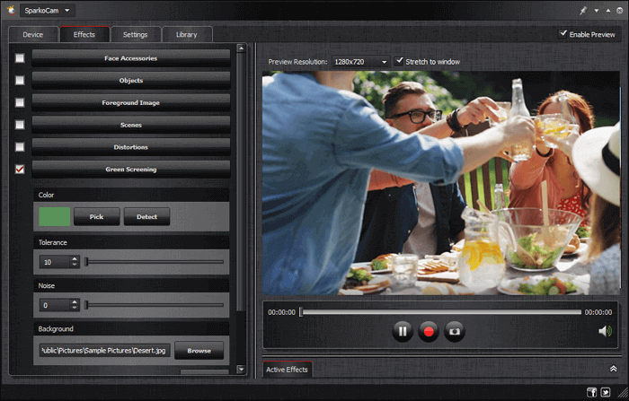Viewport: 629px width, 401px height.
Task: Open the Twitter share icon
Action: point(607,392)
